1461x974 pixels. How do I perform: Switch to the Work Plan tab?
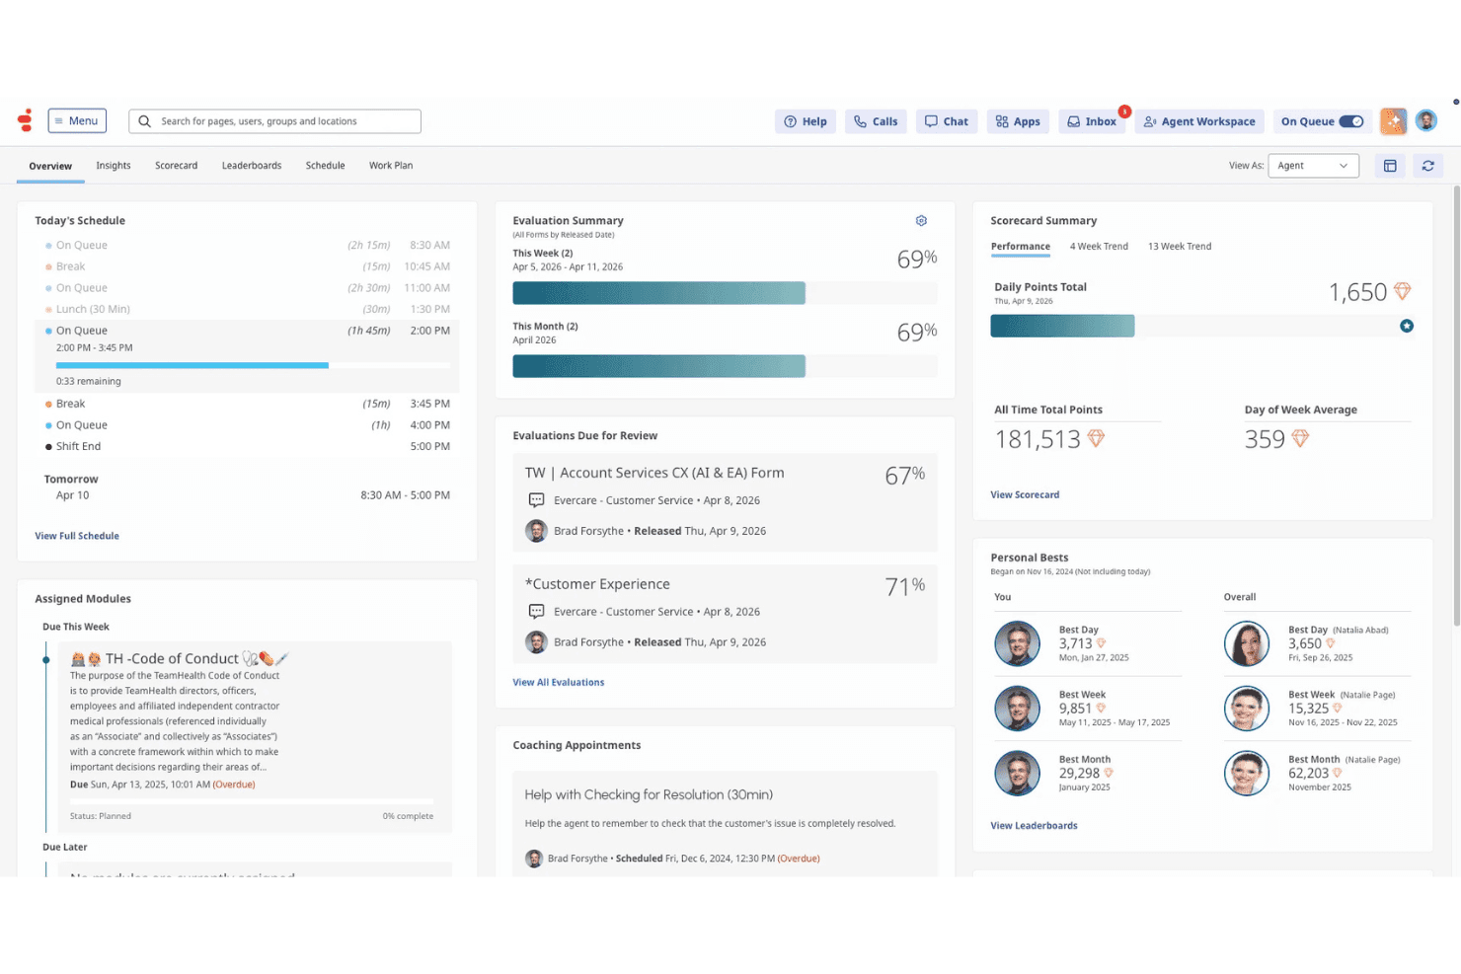(391, 166)
